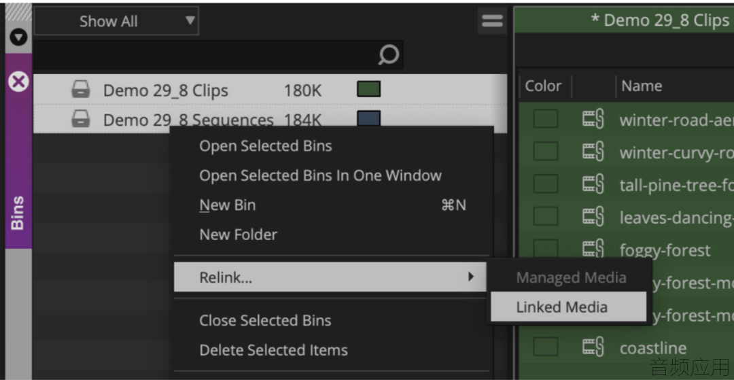
Task: Expand the round black triangle button
Action: [18, 37]
